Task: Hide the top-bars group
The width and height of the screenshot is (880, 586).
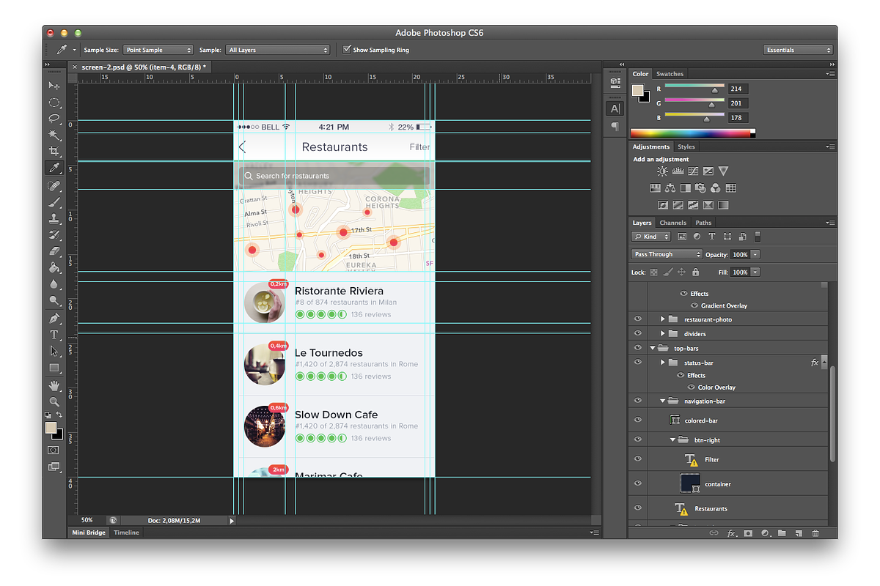Action: 637,348
